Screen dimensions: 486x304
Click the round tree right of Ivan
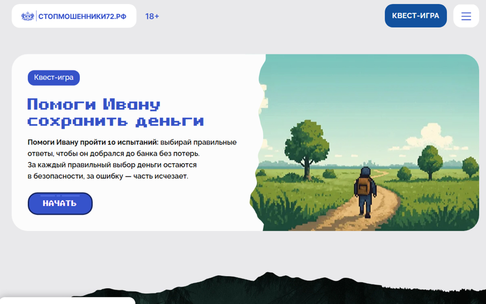click(429, 160)
